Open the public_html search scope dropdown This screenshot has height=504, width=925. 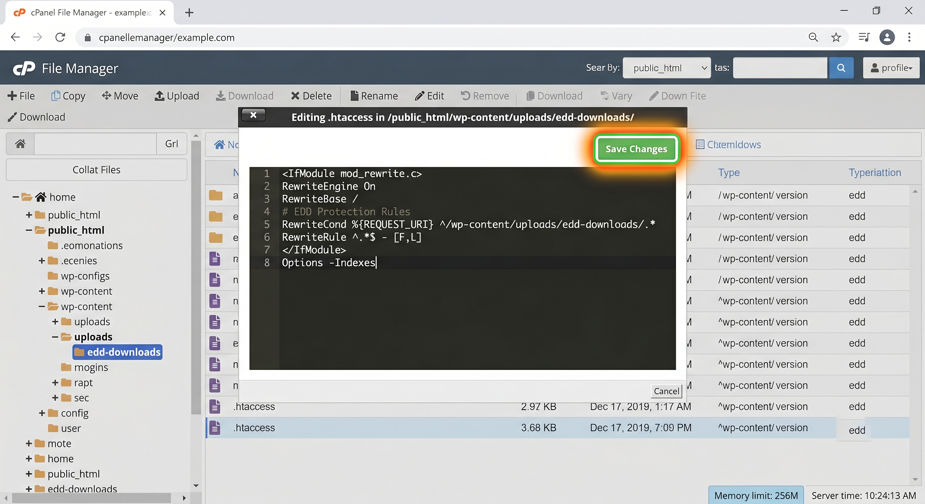click(666, 68)
